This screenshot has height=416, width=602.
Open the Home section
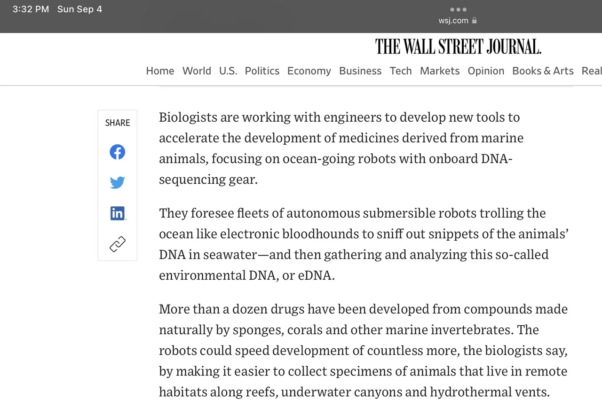[160, 71]
